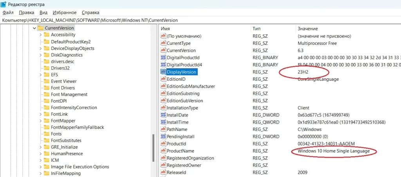Expand the ICM key
The width and height of the screenshot is (401, 177).
coord(41,161)
